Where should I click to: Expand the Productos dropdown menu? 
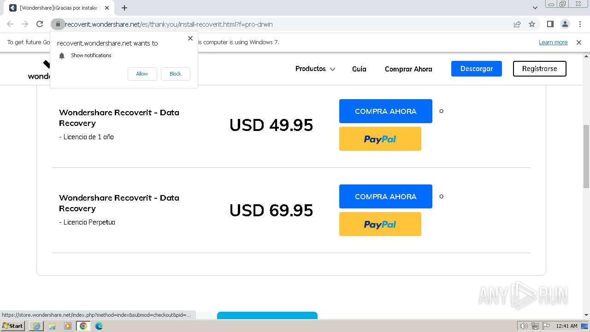click(x=315, y=69)
